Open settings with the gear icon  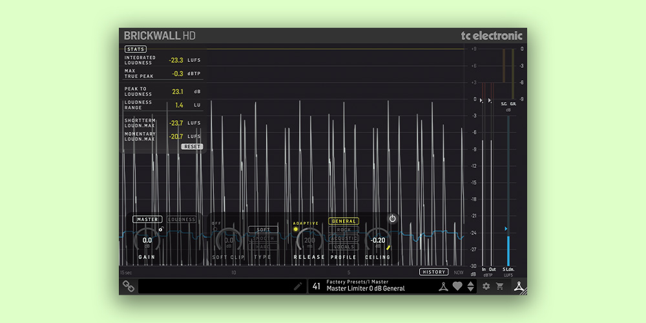point(486,286)
